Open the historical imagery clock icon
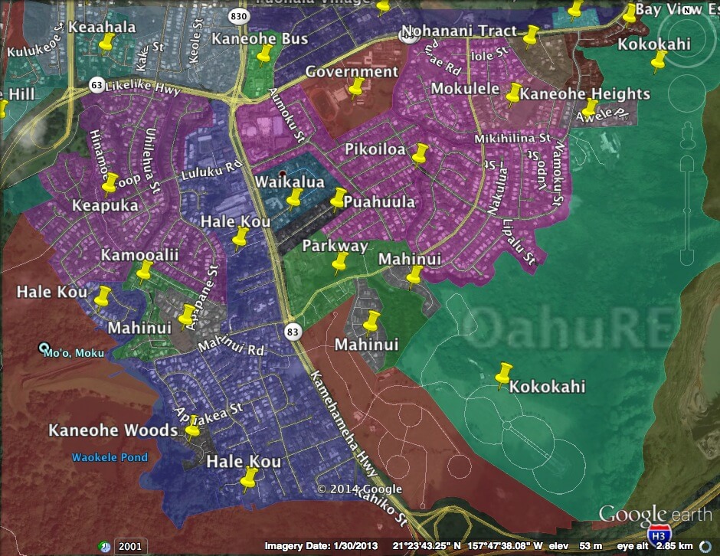The image size is (720, 556). [x=104, y=546]
